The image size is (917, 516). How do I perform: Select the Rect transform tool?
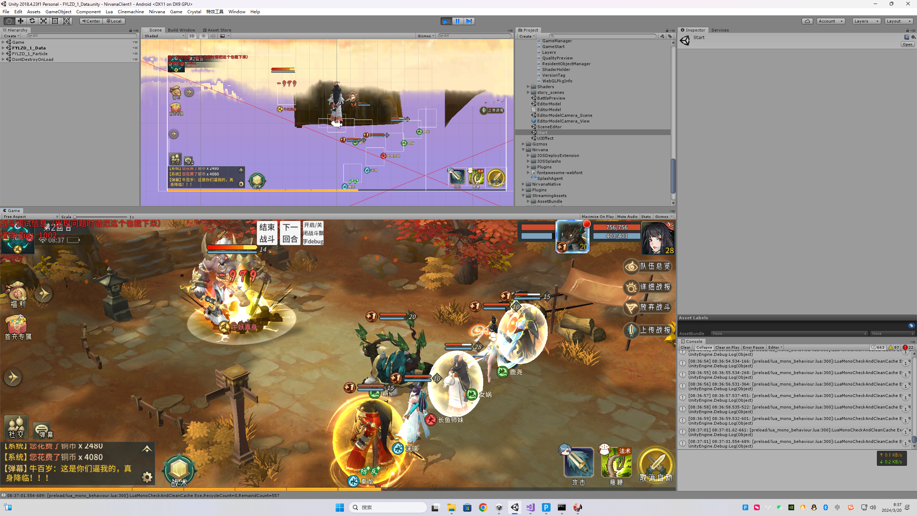[x=55, y=21]
